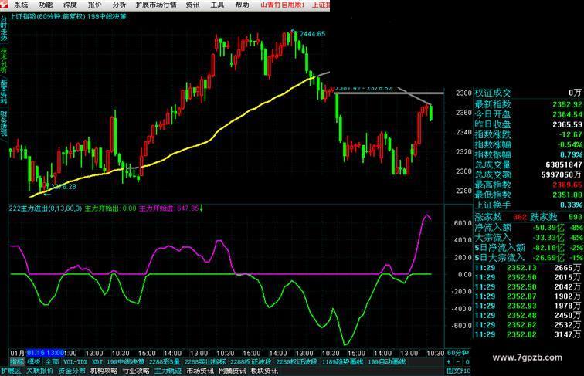Click the 222主力进出(8,13,60,3) indicator label
Viewport: 584px width, 376px height.
coord(46,208)
